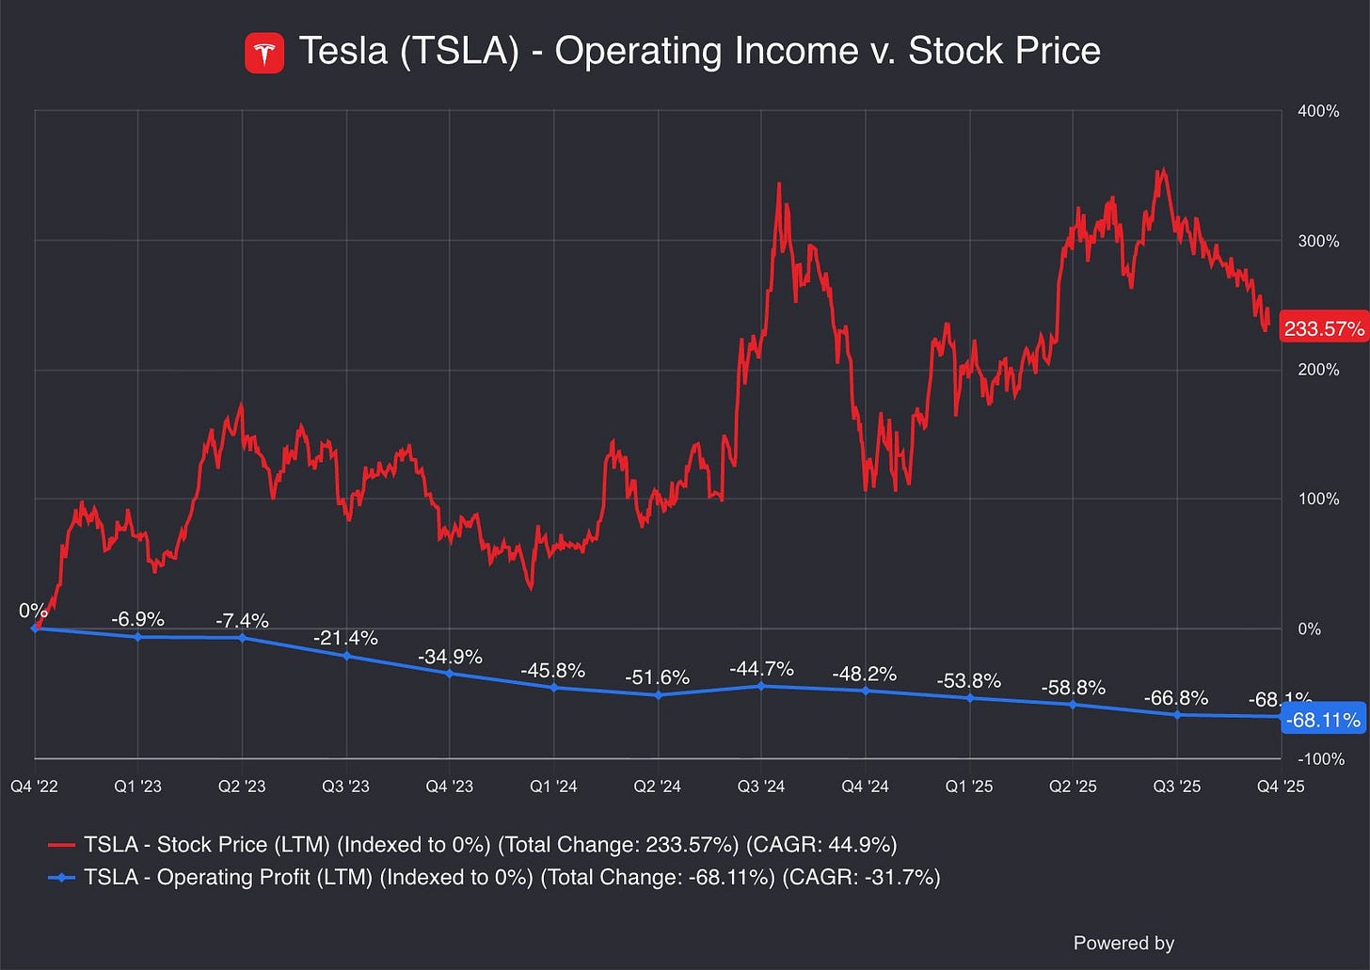This screenshot has height=970, width=1370.
Task: Click the -66.8% data point at Q3 '25
Action: tap(1177, 715)
